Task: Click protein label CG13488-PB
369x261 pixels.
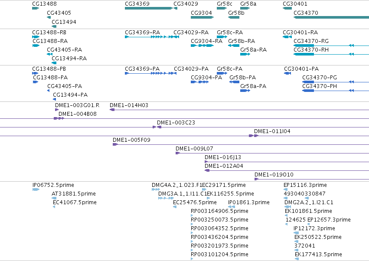Action: point(49,69)
